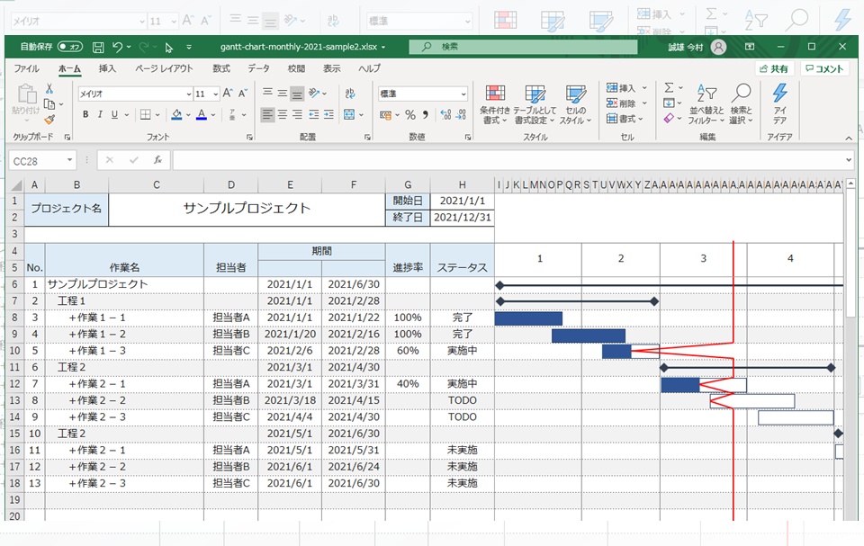Toggle center alignment in ribbon

282,114
